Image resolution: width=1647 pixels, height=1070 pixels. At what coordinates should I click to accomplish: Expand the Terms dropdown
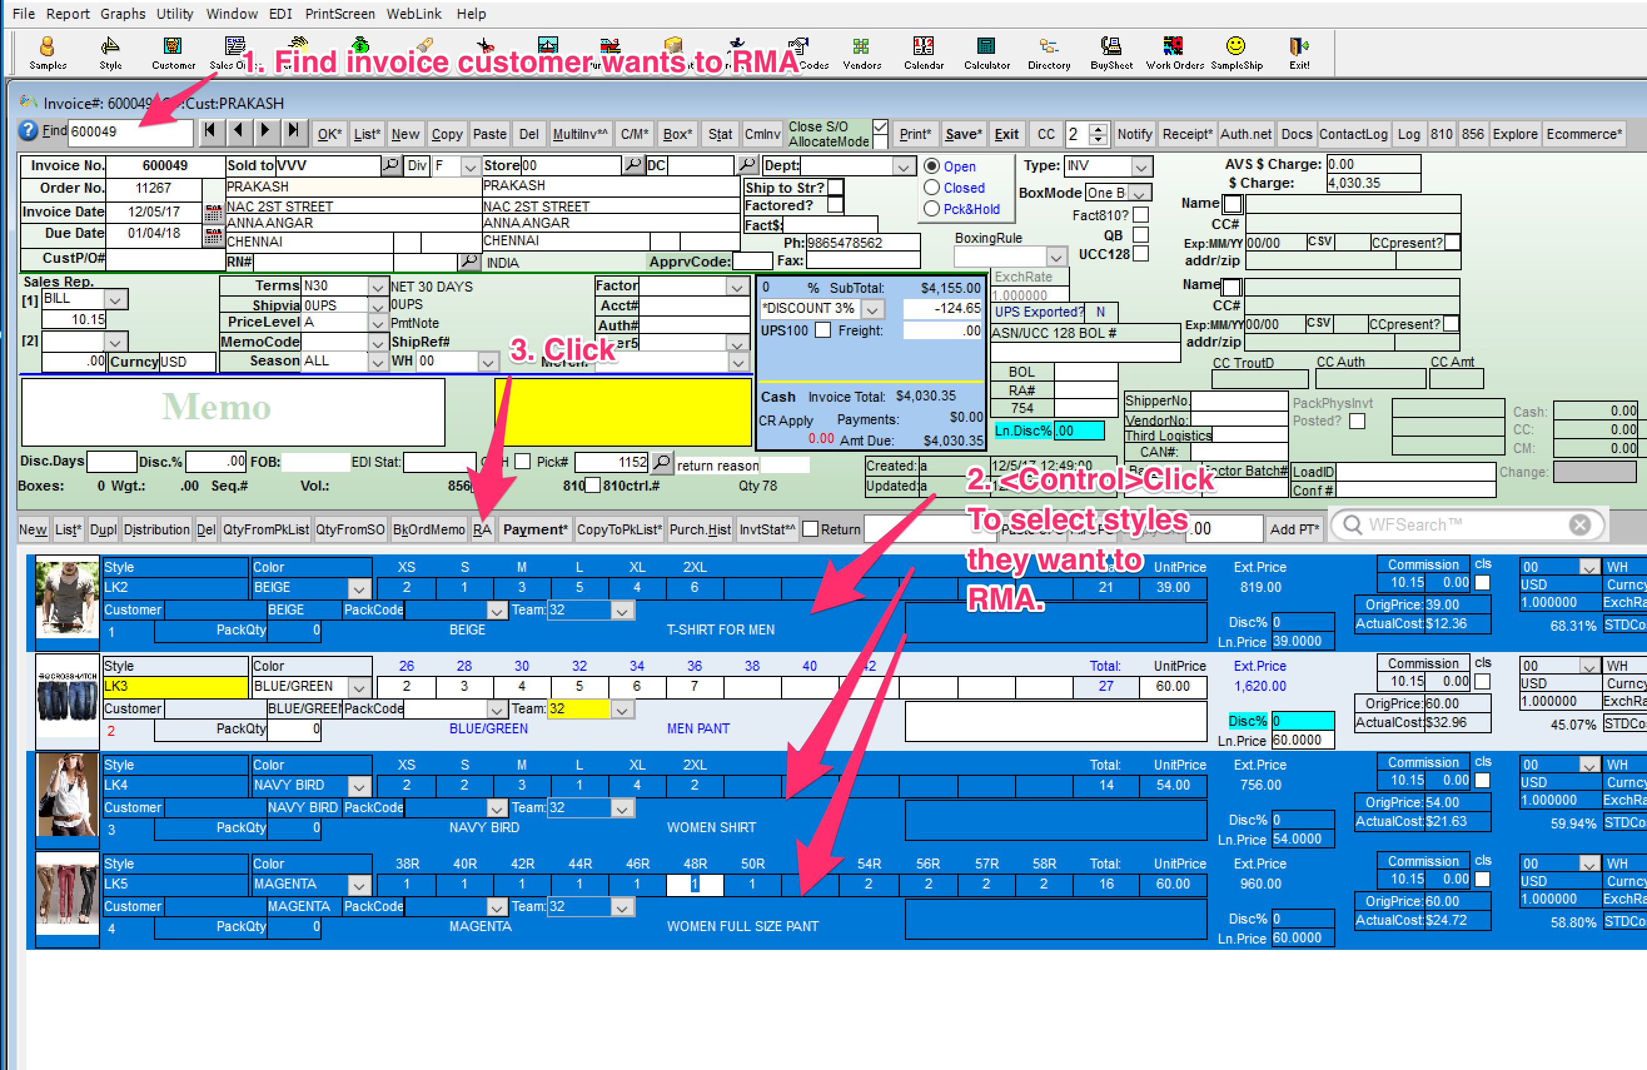[377, 287]
